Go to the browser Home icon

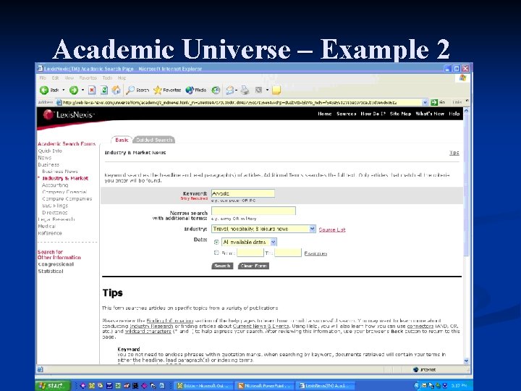[x=116, y=90]
